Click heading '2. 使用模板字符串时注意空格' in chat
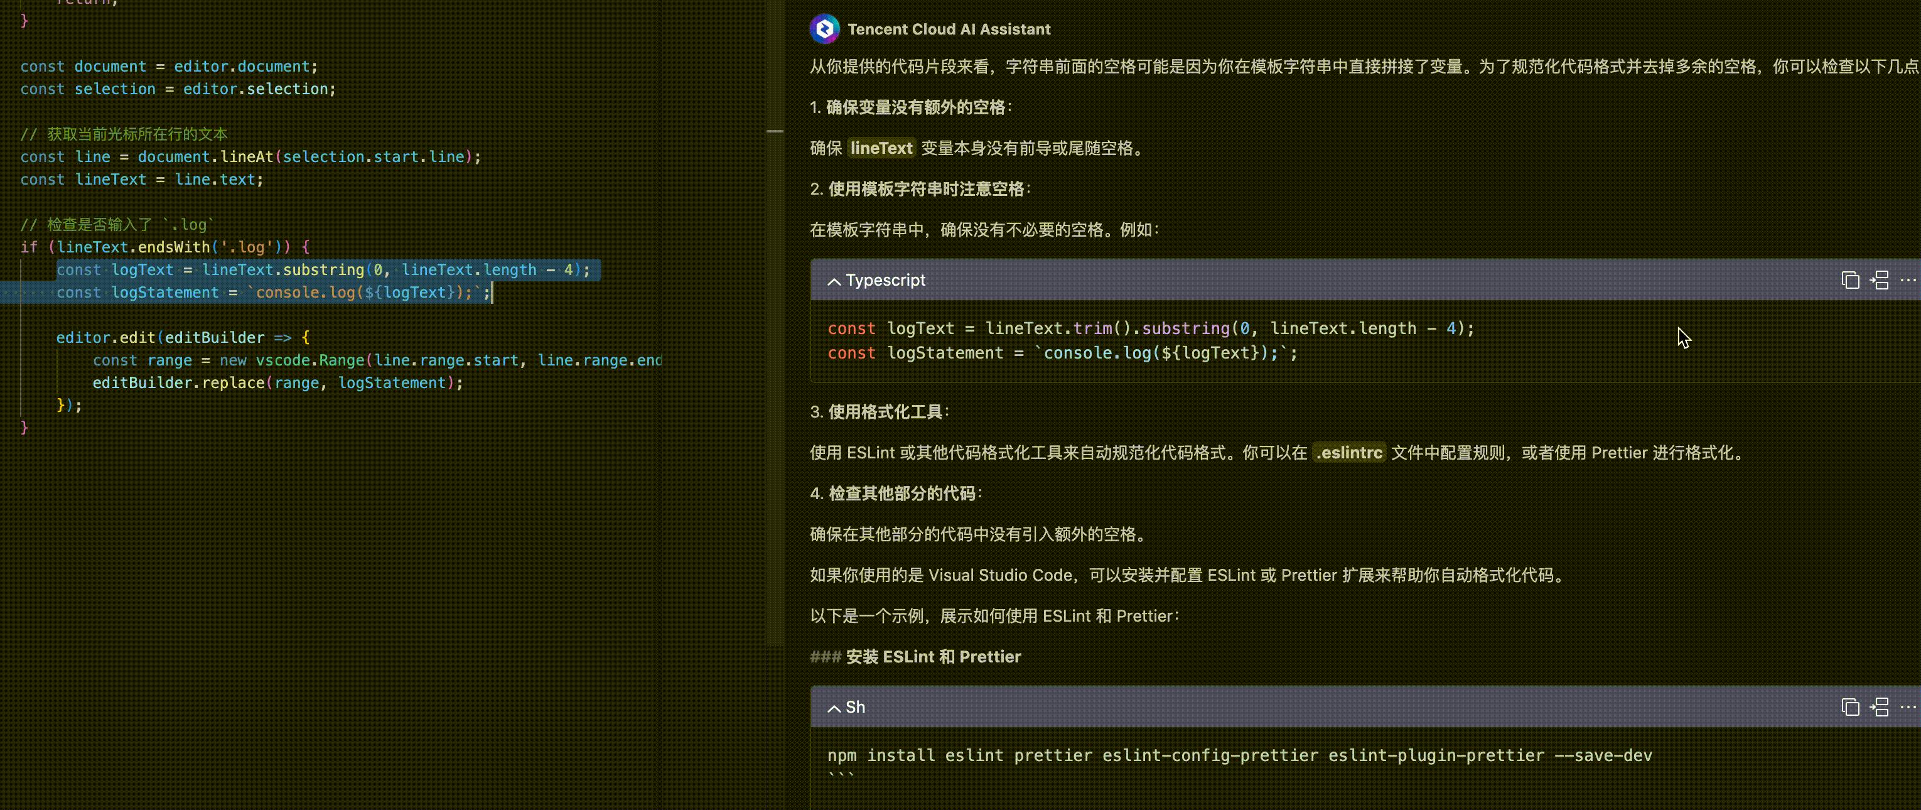 pos(920,189)
